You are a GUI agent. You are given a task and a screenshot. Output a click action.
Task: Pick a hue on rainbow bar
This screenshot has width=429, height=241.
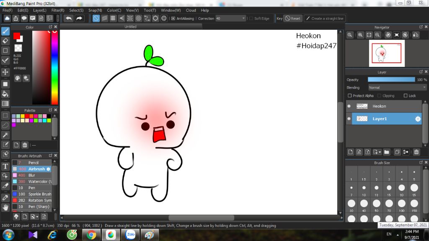(54, 67)
